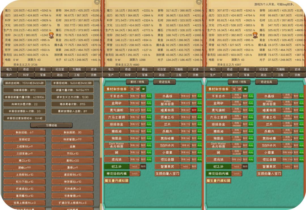
Task: Select the 奇迹宝具 sub-tab in the right panel
Action: [266, 82]
